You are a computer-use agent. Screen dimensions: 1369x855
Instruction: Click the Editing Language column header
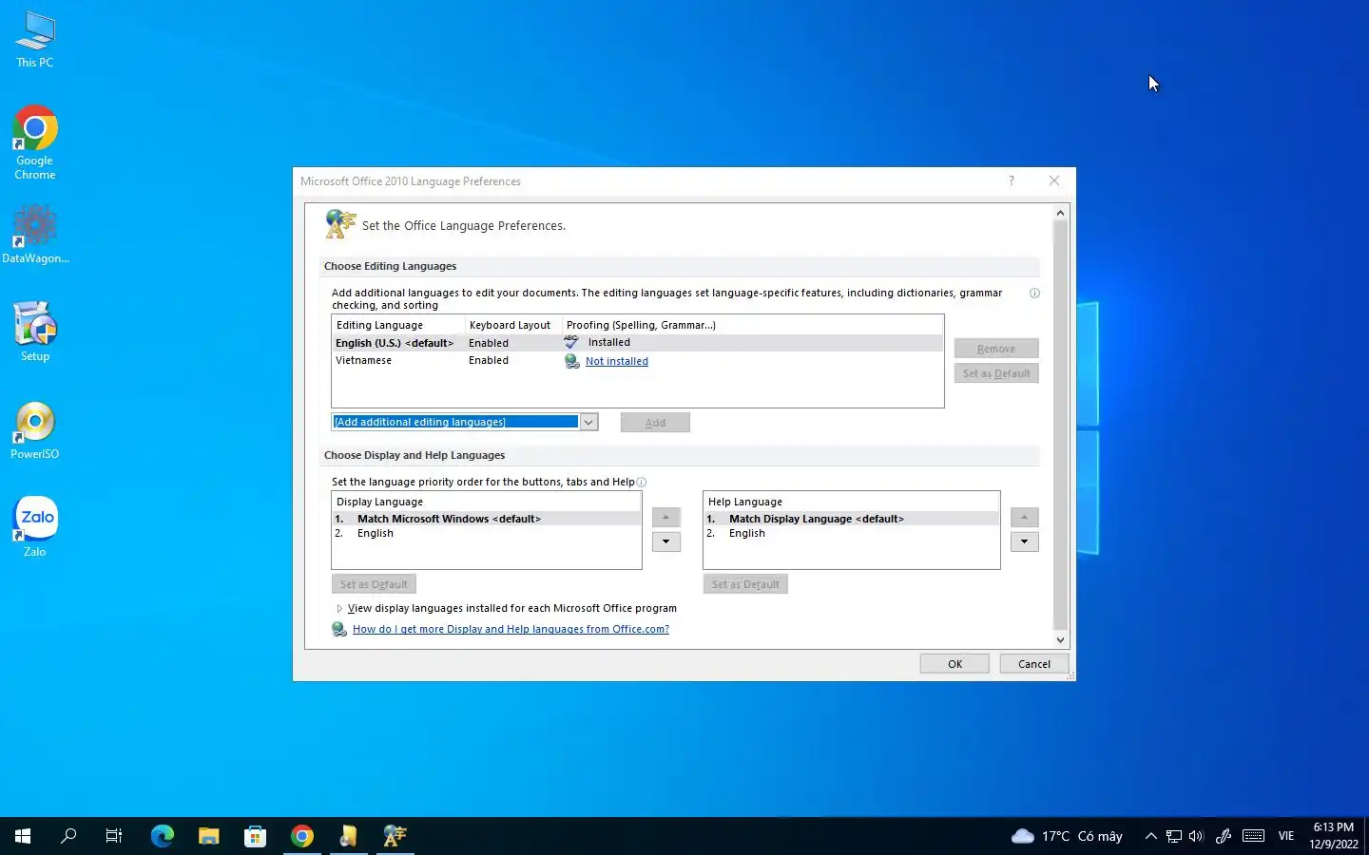click(x=398, y=325)
